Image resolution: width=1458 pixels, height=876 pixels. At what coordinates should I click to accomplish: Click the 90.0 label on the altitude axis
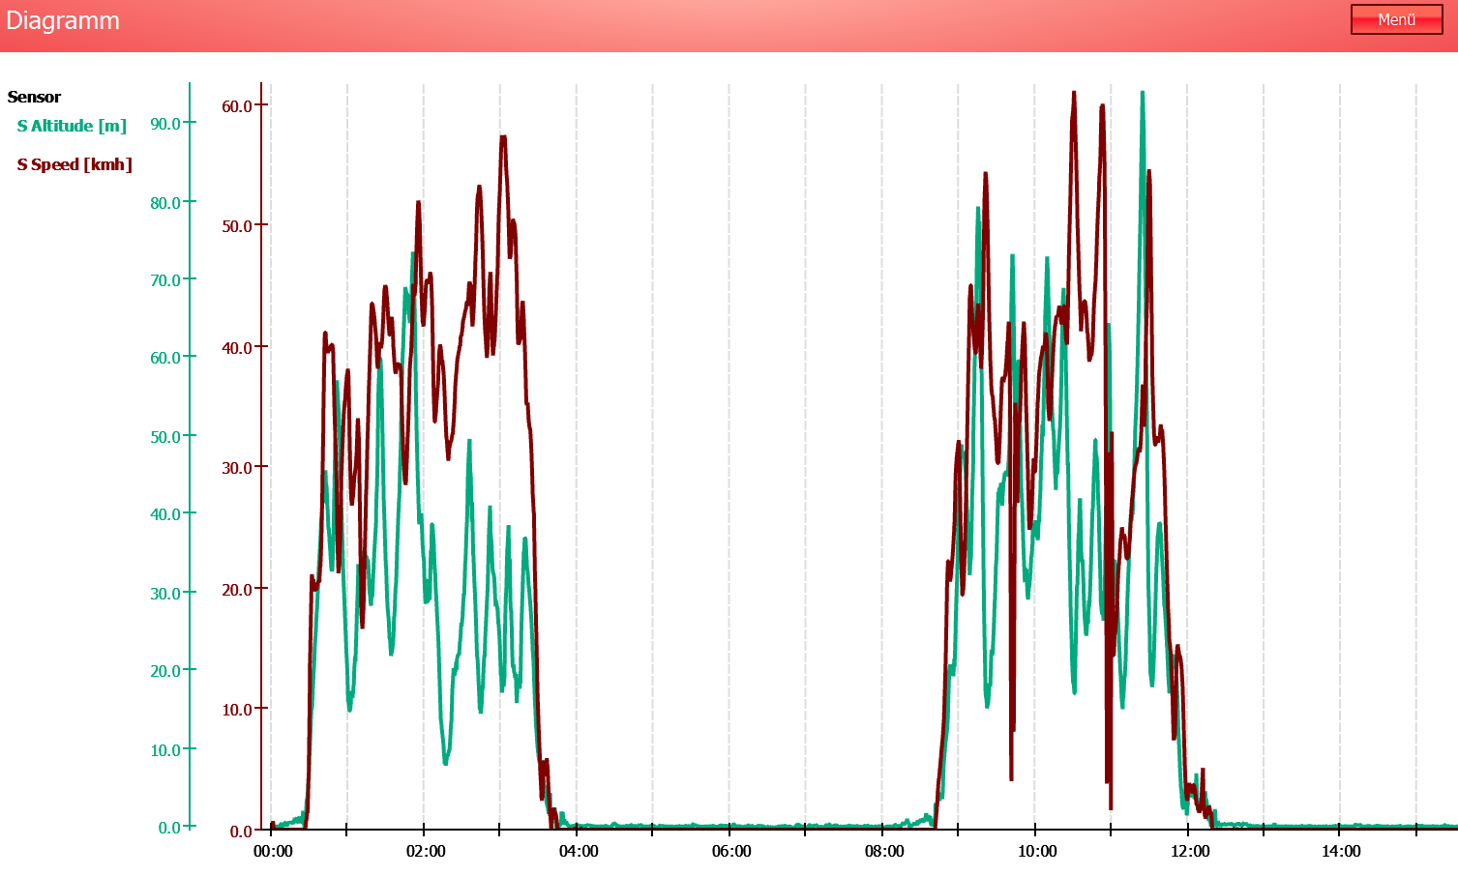pyautogui.click(x=165, y=123)
